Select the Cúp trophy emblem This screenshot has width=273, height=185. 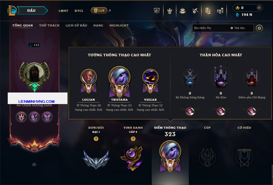[x=207, y=158]
